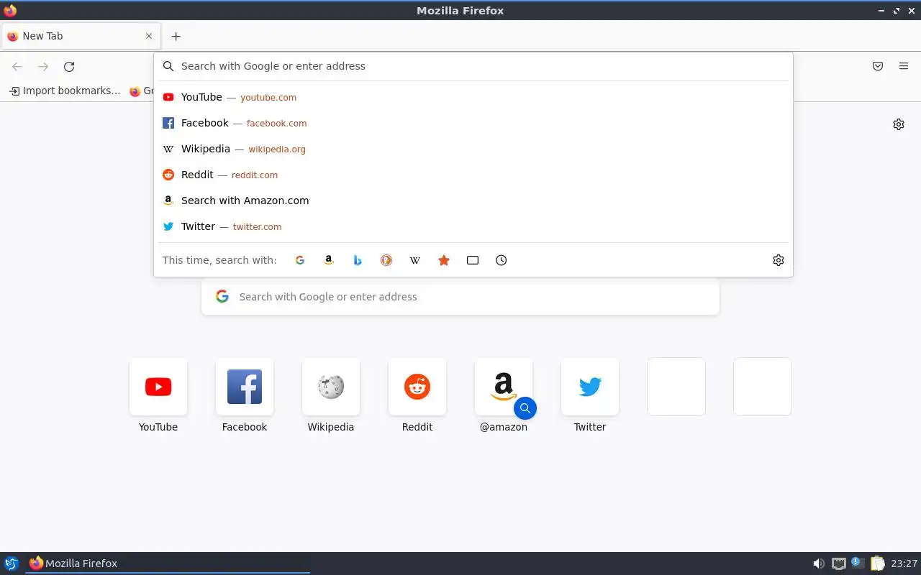Search this time with Bing icon
Screen dimensions: 921x575
(358, 260)
